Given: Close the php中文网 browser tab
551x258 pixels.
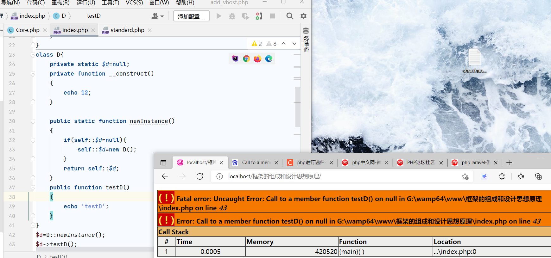Looking at the screenshot, I should point(386,163).
